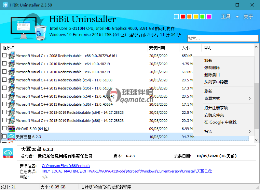Expand the 查看方式 submenu arrow

[x=250, y=99]
